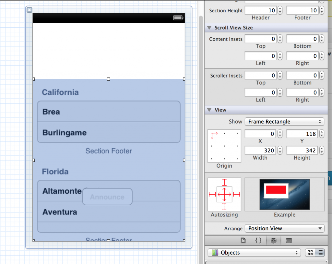This screenshot has width=332, height=264.
Task: Select the Brea table cell
Action: pos(109,112)
